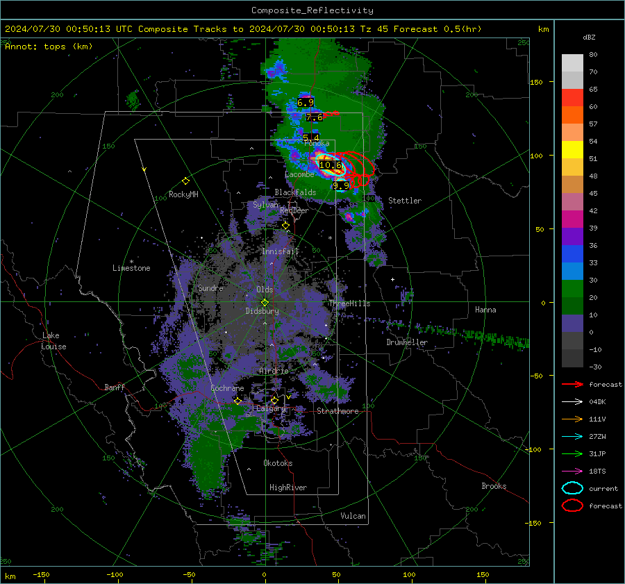
Task: Click the slate blue 0-10 dBZ swatch
Action: click(572, 324)
